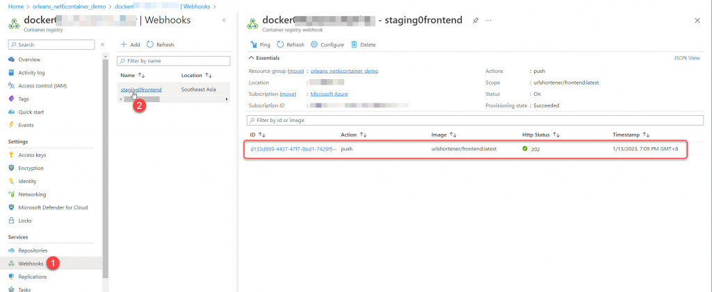Sort webhooks by Location column
Screen dimensions: 712x292
(x=197, y=75)
